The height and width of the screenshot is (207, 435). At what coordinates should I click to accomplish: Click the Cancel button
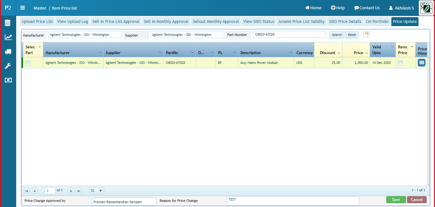[x=417, y=200]
